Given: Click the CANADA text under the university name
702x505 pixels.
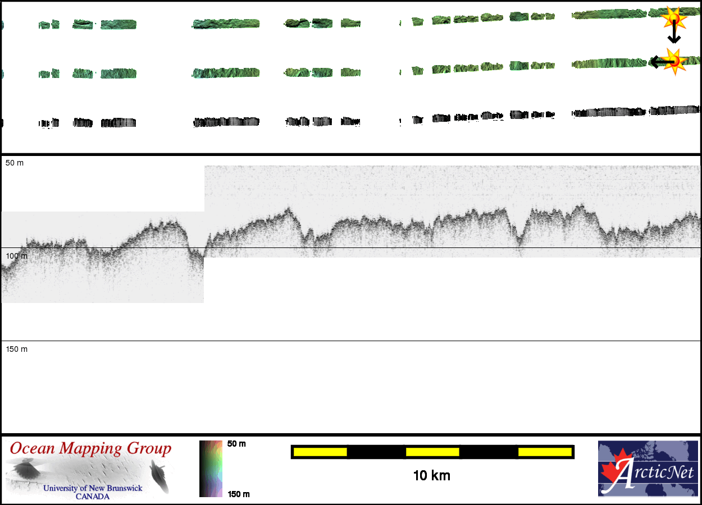Looking at the screenshot, I should pyautogui.click(x=93, y=496).
